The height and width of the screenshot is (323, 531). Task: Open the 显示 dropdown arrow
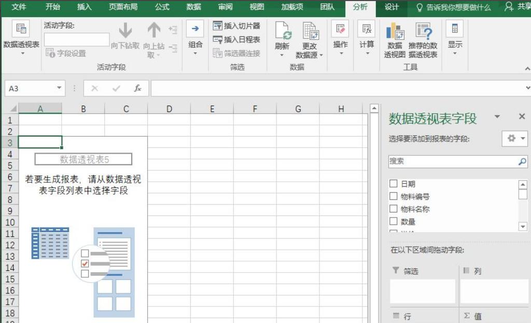coord(455,53)
